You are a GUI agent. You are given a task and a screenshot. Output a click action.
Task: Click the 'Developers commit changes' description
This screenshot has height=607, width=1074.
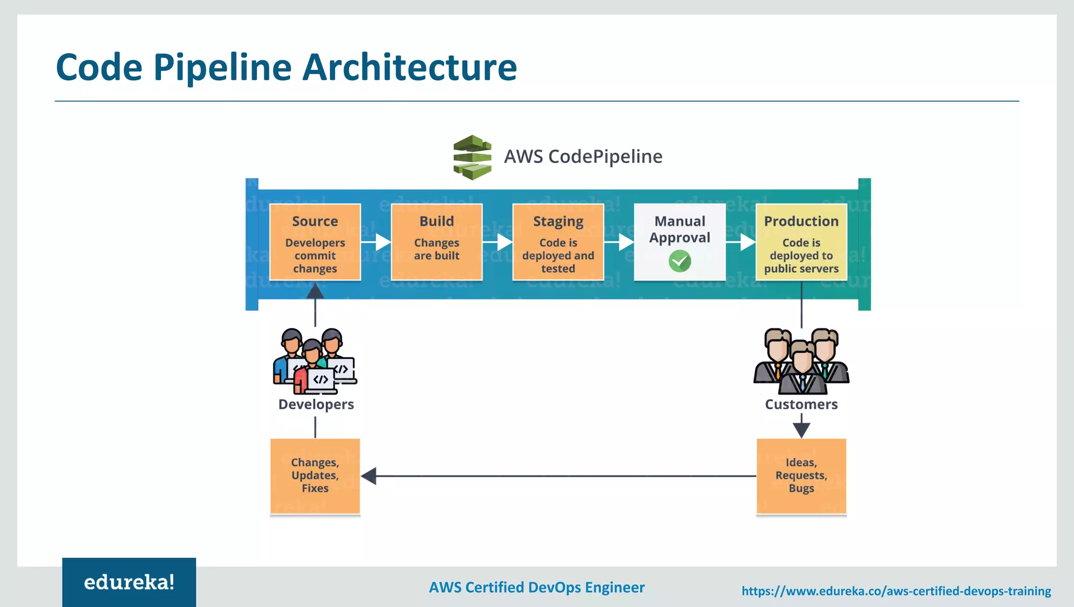[x=315, y=255]
